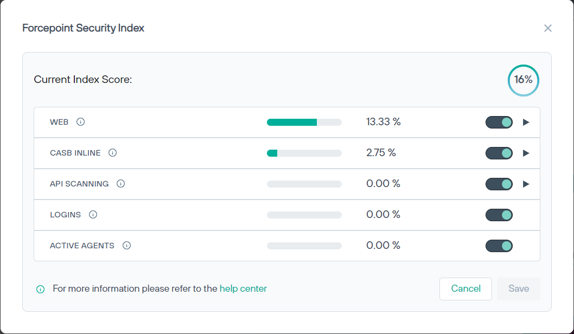Open the help center link
This screenshot has width=574, height=334.
pos(243,288)
